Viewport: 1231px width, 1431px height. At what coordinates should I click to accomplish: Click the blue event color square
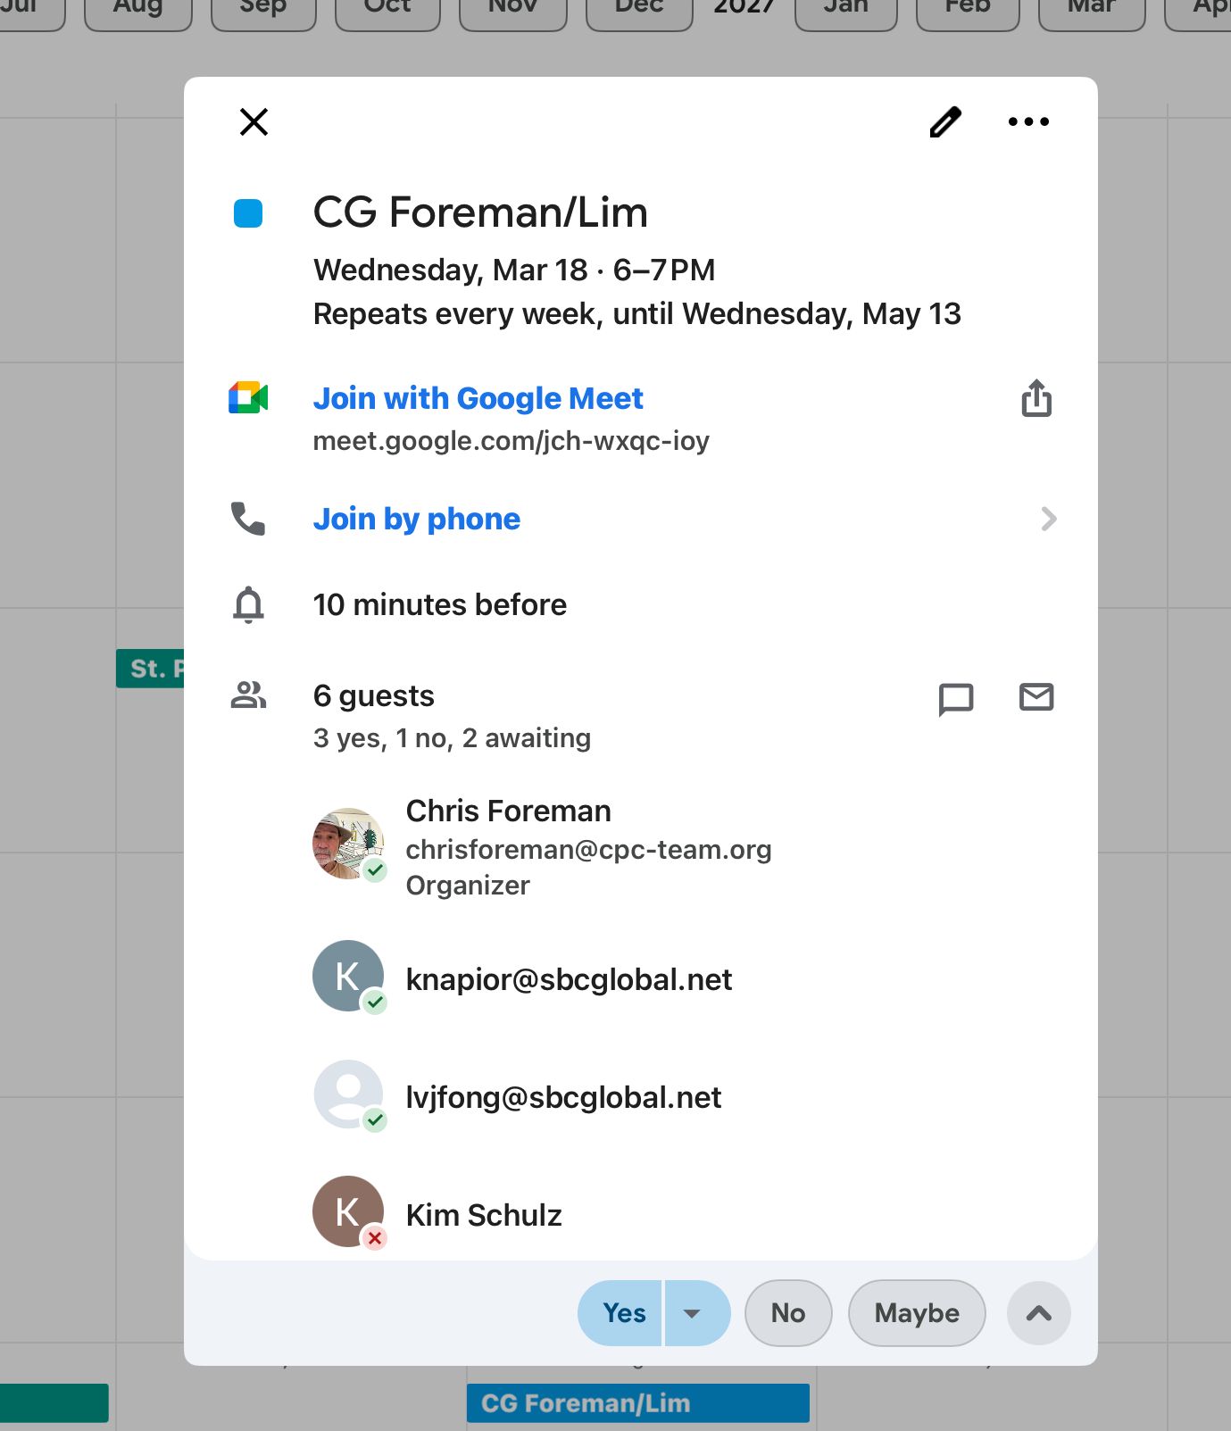coord(248,213)
